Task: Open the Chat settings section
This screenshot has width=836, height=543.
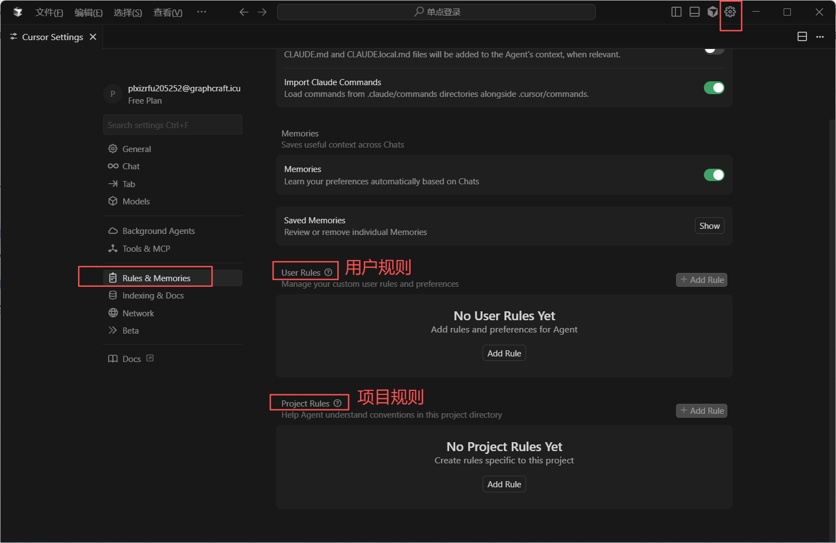Action: (173, 166)
